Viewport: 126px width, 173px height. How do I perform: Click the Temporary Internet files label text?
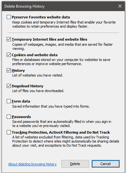49,39
